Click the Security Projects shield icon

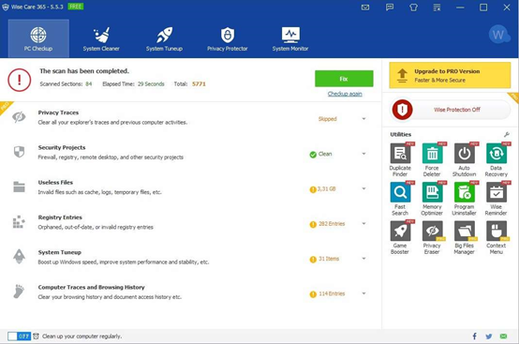(19, 152)
